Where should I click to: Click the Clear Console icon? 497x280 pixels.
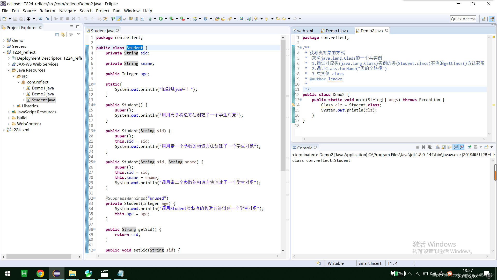[437, 147]
